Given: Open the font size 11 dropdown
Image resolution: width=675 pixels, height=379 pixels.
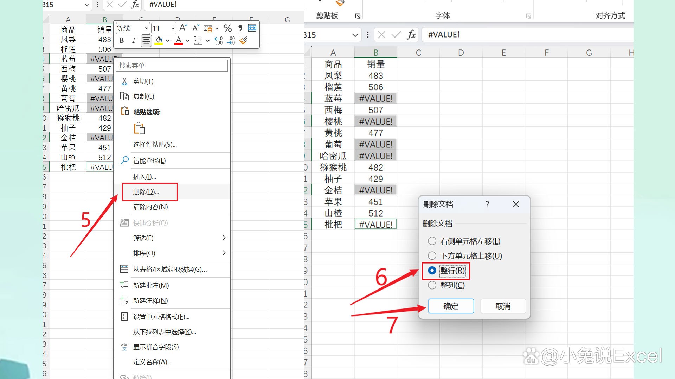Looking at the screenshot, I should [x=173, y=28].
